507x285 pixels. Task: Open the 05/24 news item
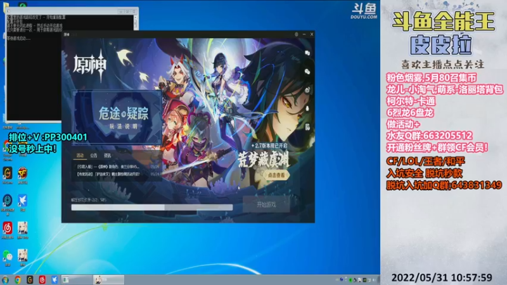coord(118,174)
